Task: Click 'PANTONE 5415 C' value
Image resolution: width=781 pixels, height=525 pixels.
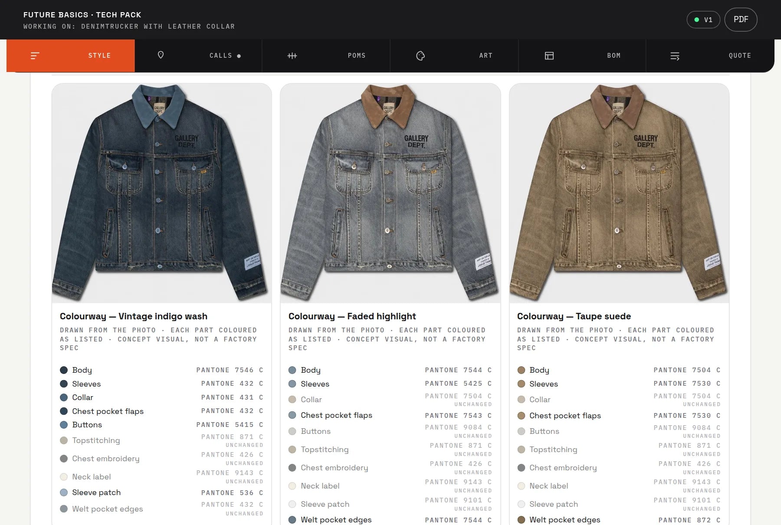Action: coord(230,425)
